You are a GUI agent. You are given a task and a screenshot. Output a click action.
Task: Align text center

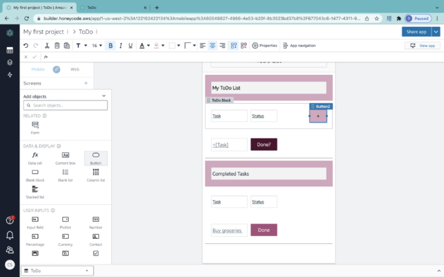pyautogui.click(x=212, y=46)
